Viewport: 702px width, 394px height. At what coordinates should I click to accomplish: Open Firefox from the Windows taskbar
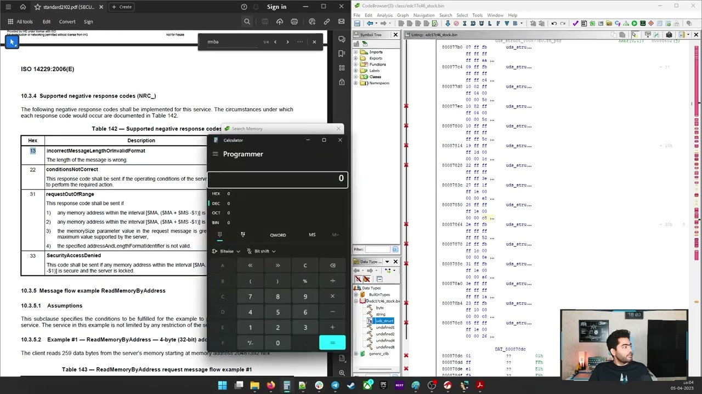click(x=270, y=386)
